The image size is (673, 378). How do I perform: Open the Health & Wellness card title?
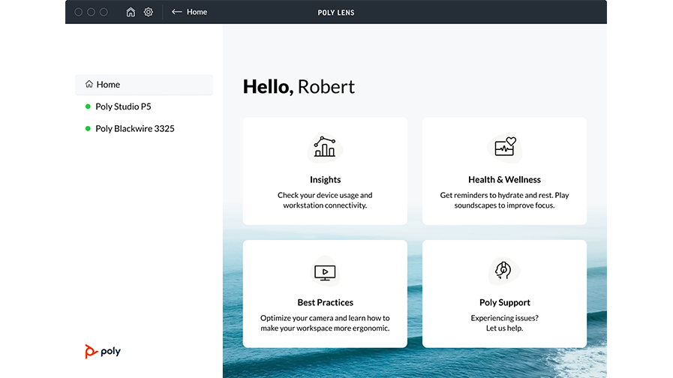pyautogui.click(x=504, y=179)
